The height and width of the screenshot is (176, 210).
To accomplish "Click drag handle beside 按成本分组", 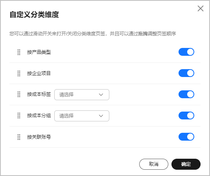I will [19, 115].
